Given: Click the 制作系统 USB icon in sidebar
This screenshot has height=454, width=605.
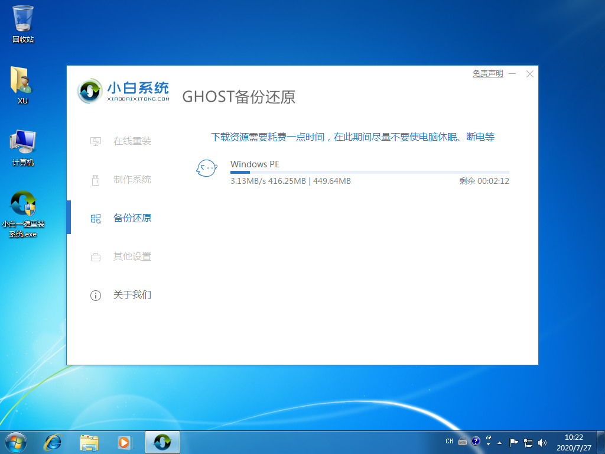Looking at the screenshot, I should point(95,180).
